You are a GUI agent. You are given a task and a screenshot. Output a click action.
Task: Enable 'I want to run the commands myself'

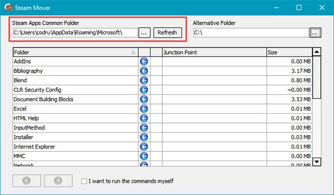tap(84, 181)
